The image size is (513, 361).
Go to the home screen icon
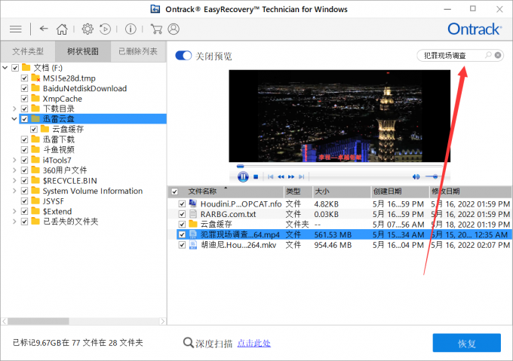62,29
